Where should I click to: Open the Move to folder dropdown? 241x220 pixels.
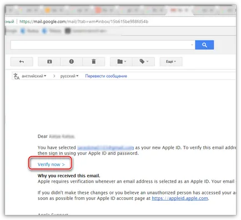(x=122, y=62)
